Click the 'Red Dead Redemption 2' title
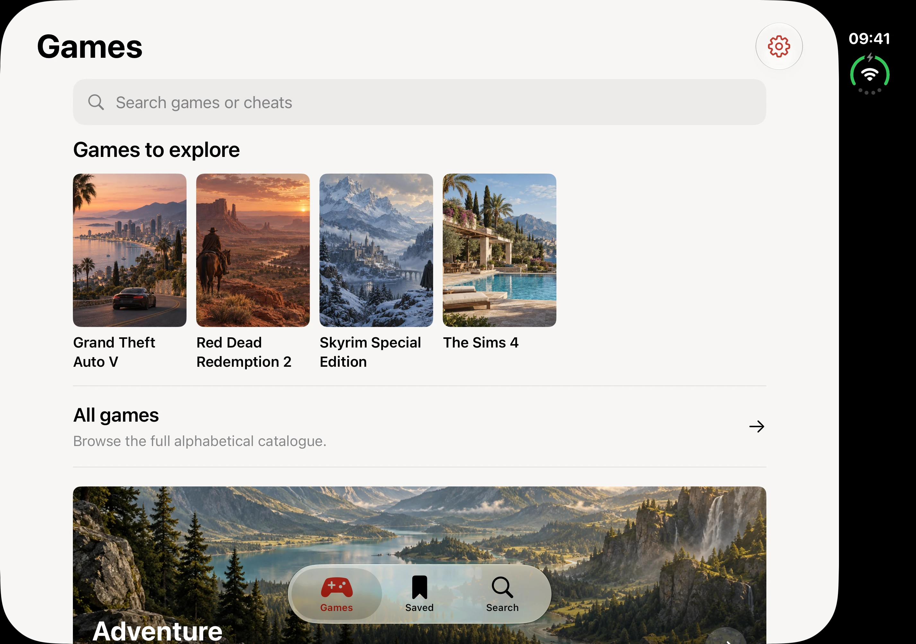916x644 pixels. click(244, 352)
